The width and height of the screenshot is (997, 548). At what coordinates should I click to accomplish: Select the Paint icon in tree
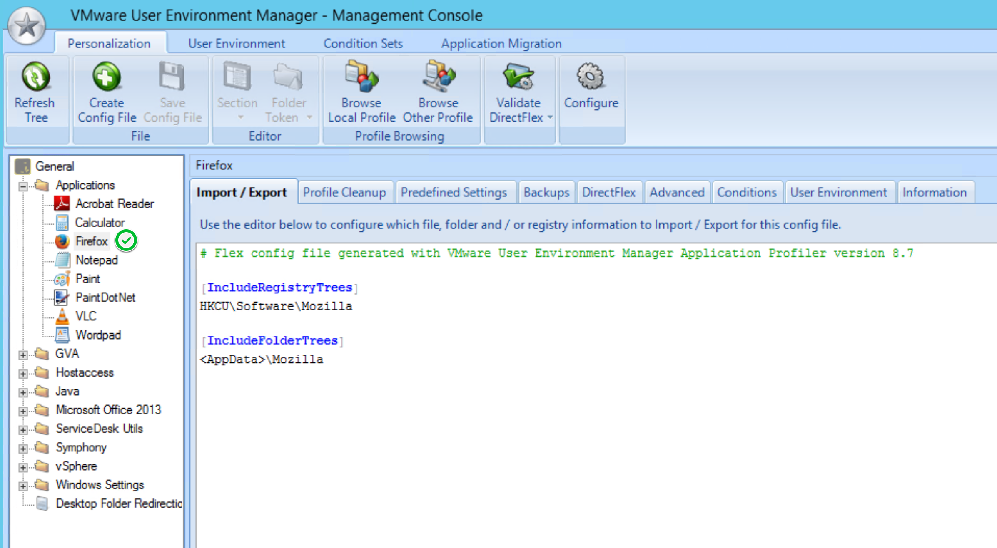pyautogui.click(x=62, y=278)
